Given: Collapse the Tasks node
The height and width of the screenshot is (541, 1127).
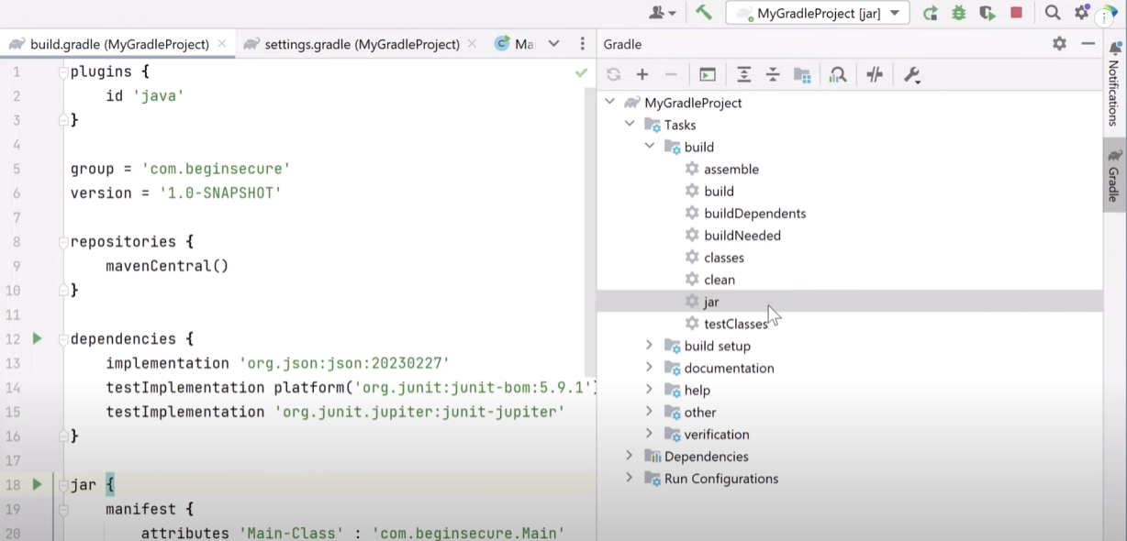Looking at the screenshot, I should 630,125.
